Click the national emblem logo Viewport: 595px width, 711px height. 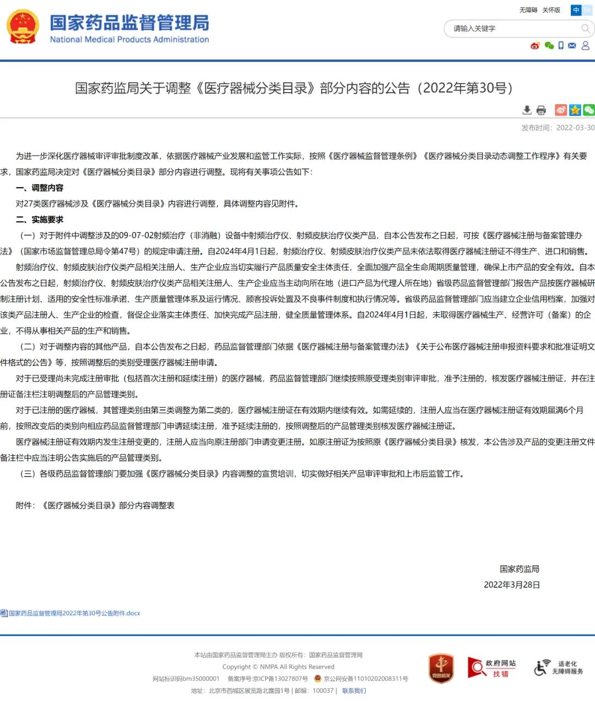[23, 27]
